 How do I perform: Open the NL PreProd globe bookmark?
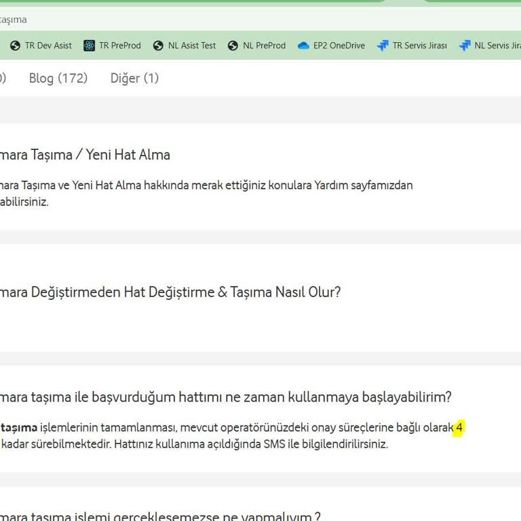(x=233, y=45)
